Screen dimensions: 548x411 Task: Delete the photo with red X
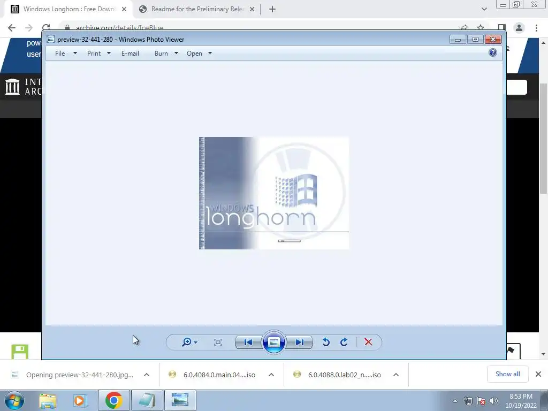(368, 342)
